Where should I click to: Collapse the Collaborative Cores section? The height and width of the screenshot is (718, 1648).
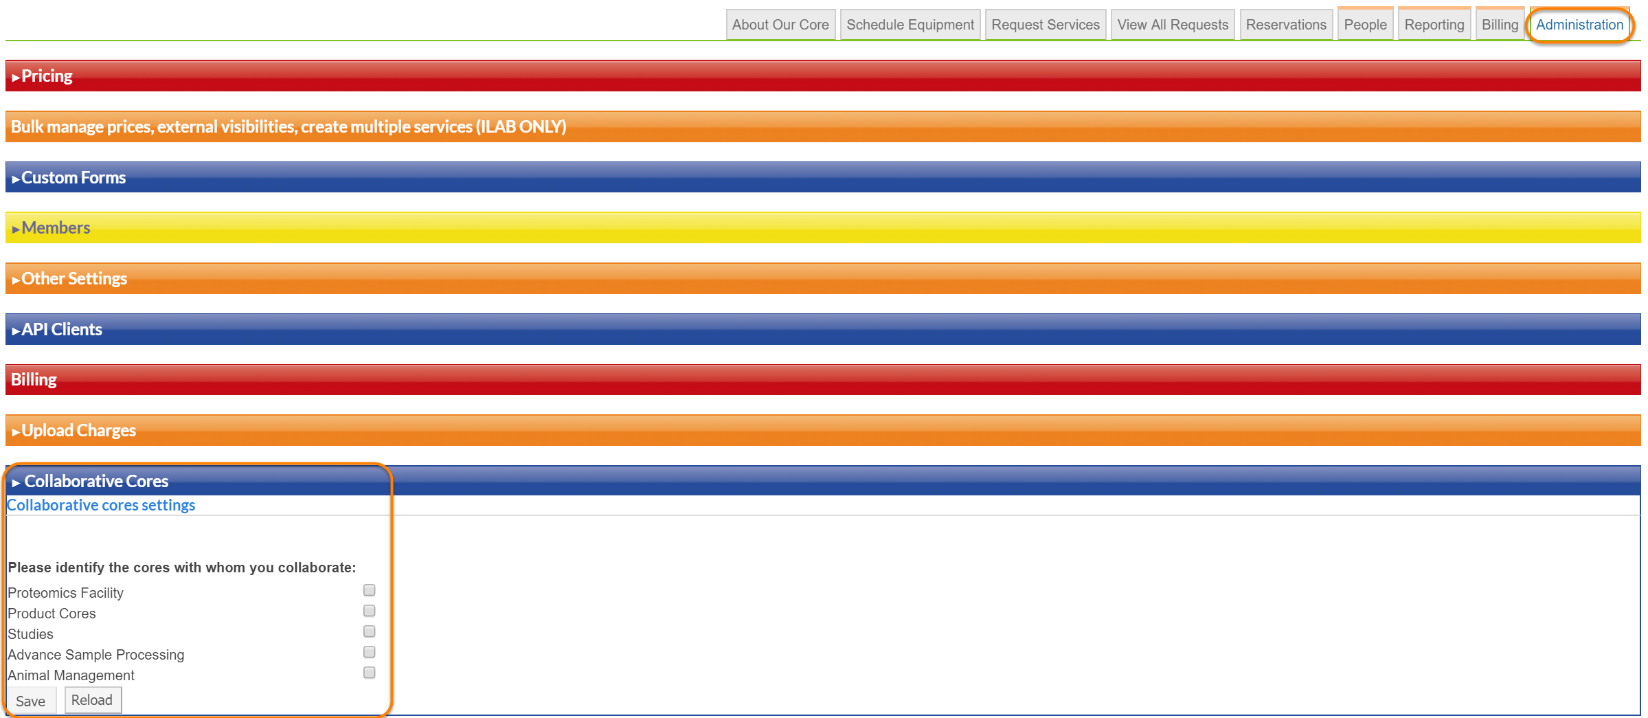[95, 482]
